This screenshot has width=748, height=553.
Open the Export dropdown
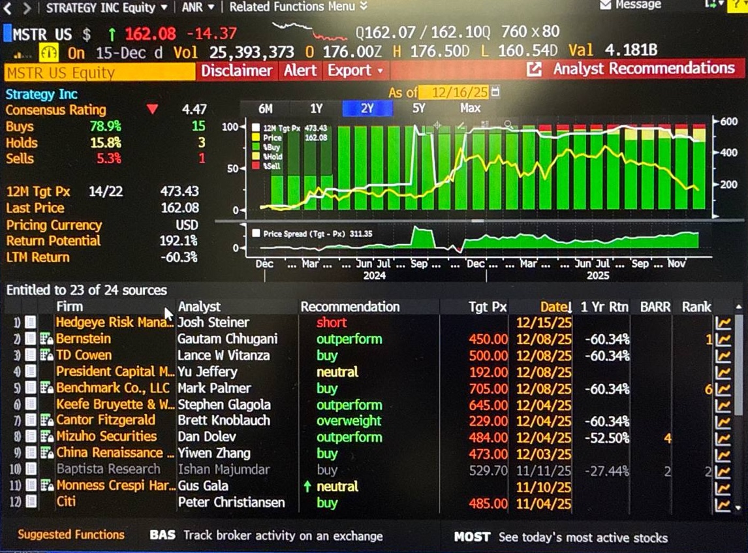[x=355, y=71]
